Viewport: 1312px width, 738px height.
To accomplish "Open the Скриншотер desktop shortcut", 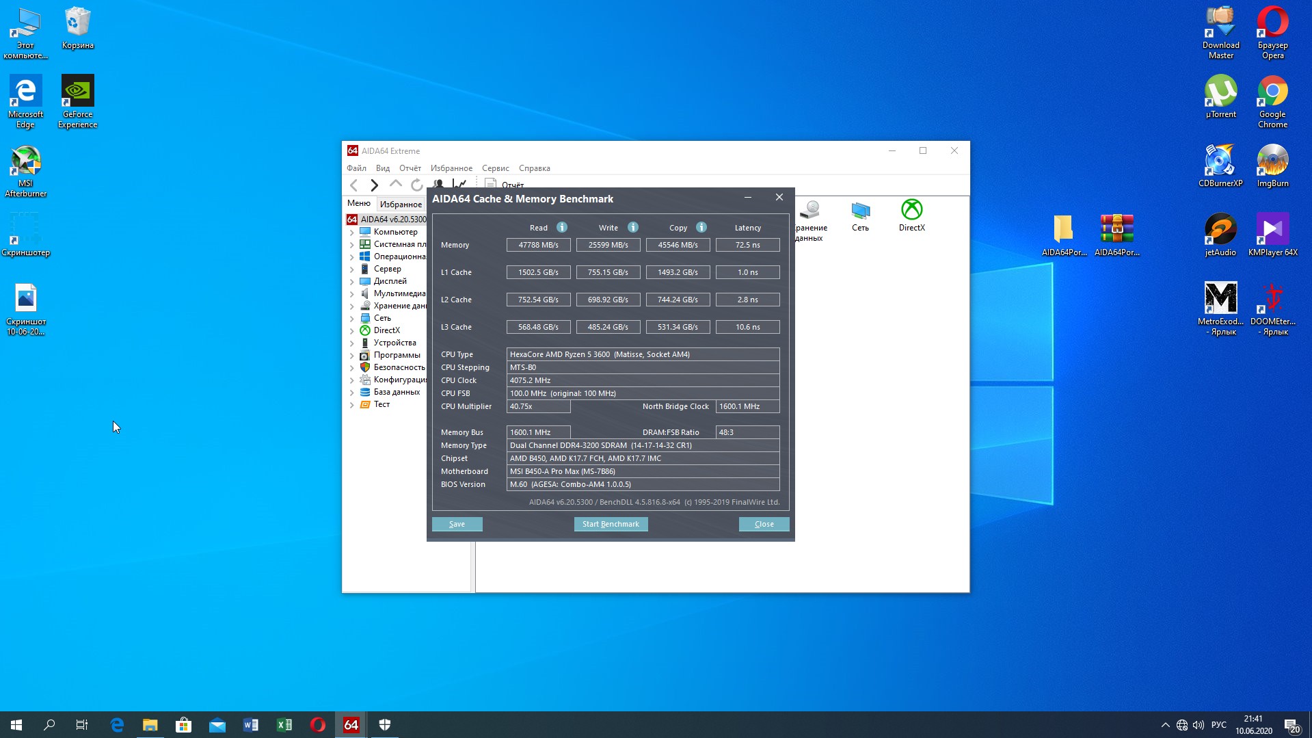I will (x=25, y=235).
